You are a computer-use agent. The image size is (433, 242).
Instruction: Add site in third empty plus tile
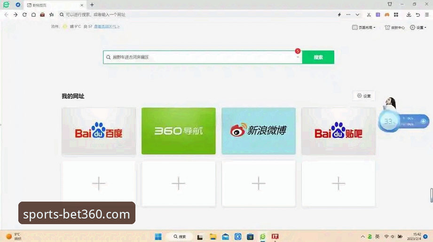coord(259,184)
